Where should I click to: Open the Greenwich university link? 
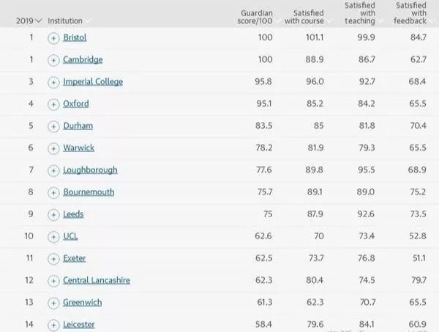pos(82,302)
